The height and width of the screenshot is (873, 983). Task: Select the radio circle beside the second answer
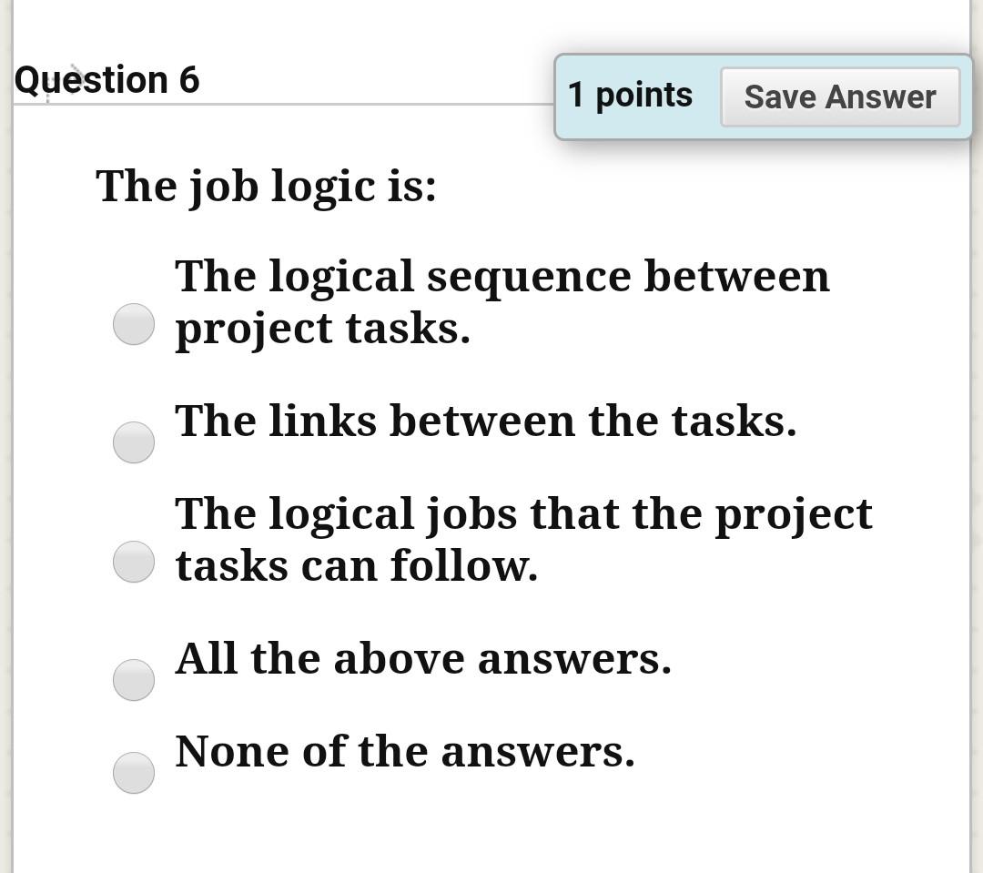pos(133,442)
